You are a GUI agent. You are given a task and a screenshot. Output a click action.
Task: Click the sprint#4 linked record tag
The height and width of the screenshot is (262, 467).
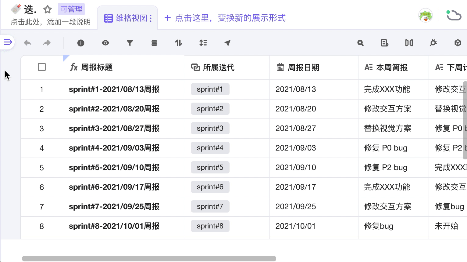tap(210, 148)
